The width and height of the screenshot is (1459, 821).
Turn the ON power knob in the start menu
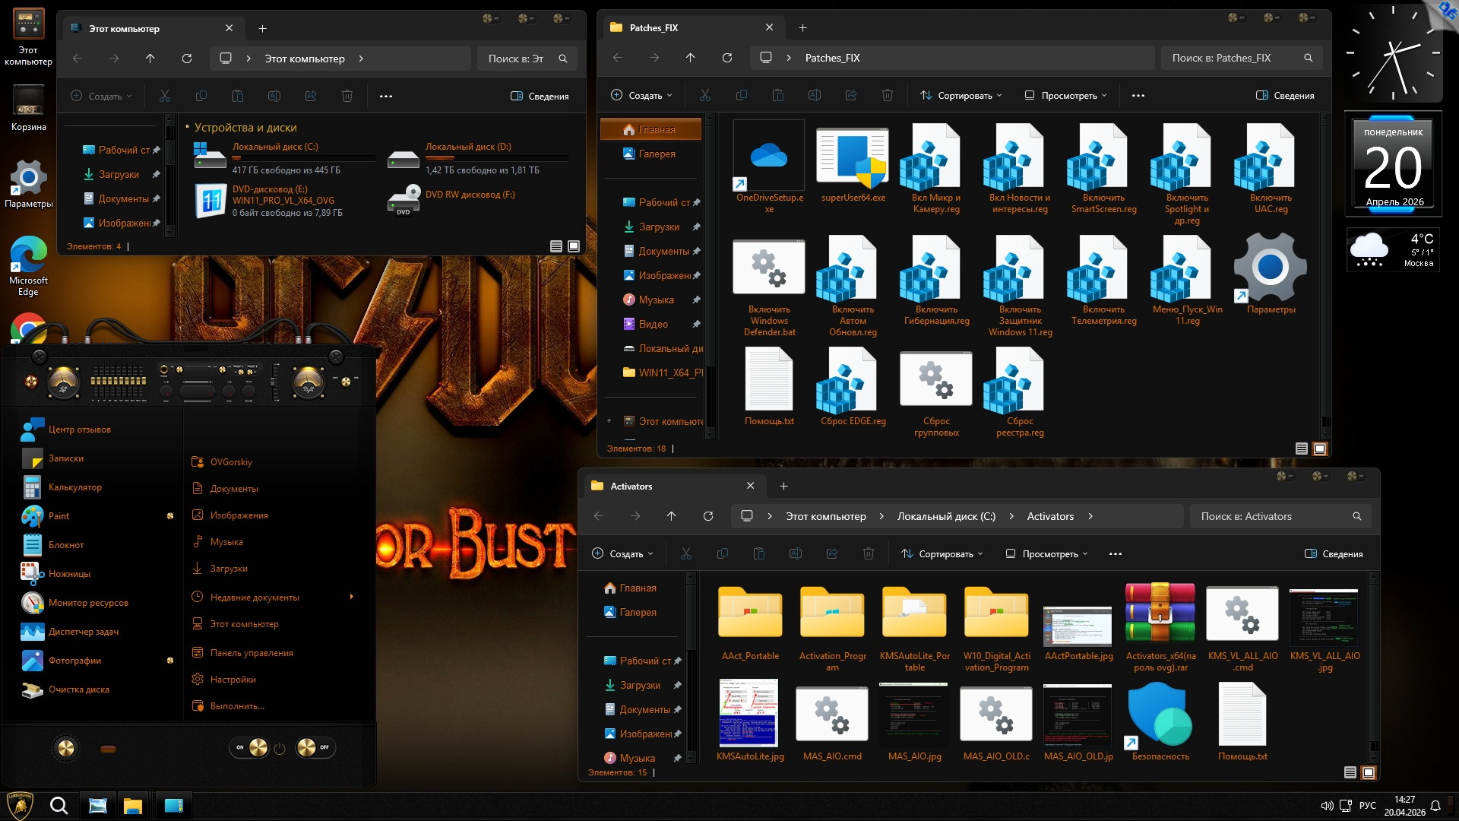pos(258,747)
